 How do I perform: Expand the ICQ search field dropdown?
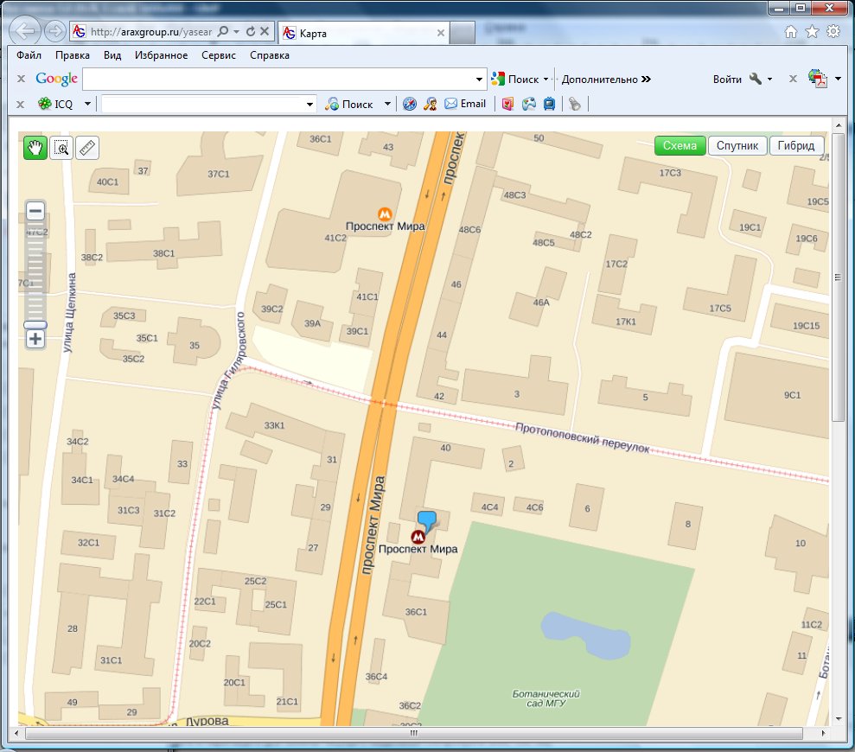(310, 105)
